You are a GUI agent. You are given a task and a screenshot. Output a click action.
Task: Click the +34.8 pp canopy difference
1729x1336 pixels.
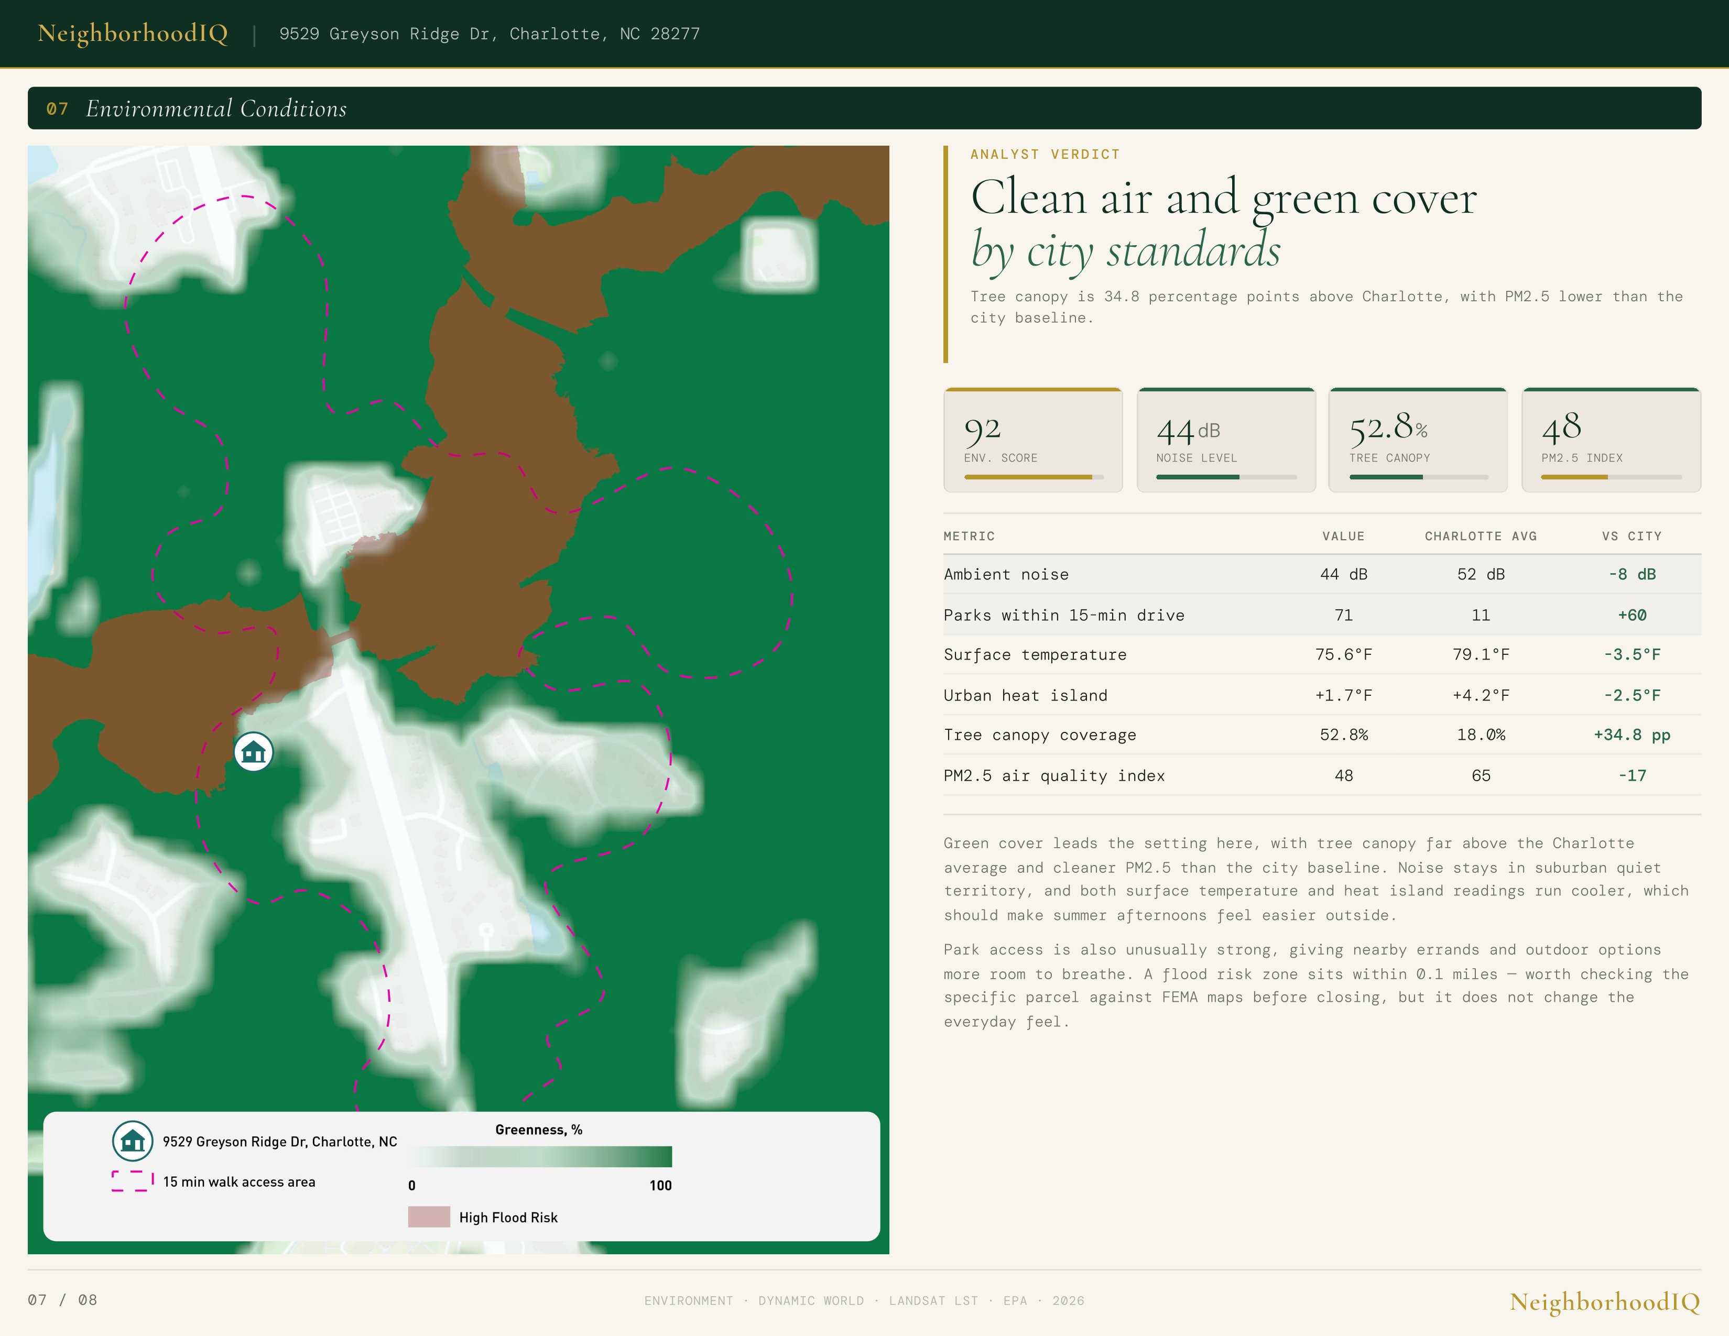tap(1632, 735)
